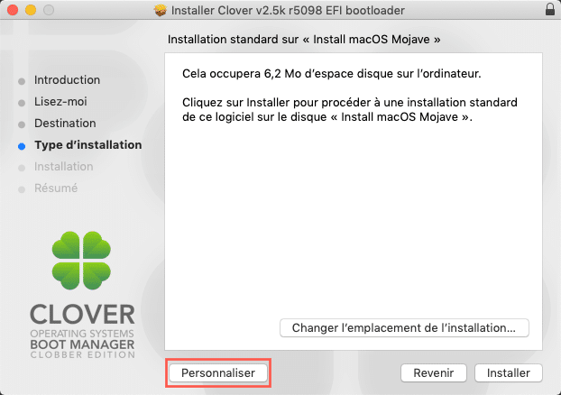The image size is (561, 395).
Task: Click the gray bullet beside Destination
Action: click(x=22, y=124)
